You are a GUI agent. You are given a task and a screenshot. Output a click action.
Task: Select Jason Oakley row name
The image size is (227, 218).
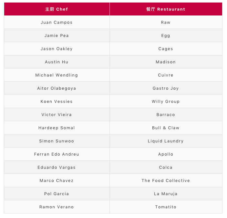[x=57, y=49]
